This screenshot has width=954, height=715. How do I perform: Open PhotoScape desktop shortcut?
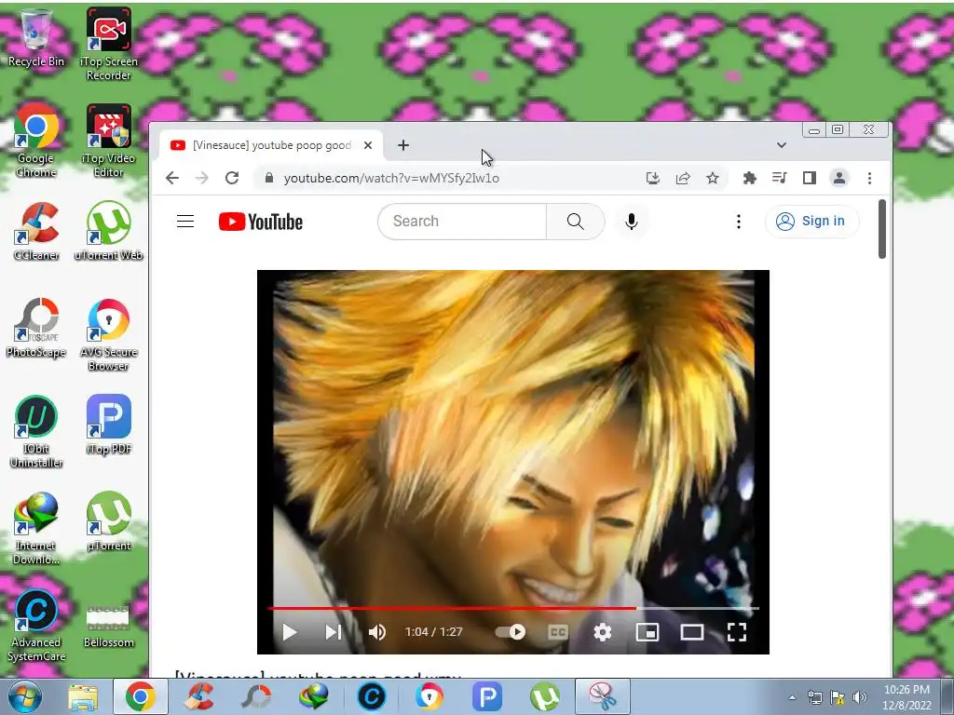[36, 329]
